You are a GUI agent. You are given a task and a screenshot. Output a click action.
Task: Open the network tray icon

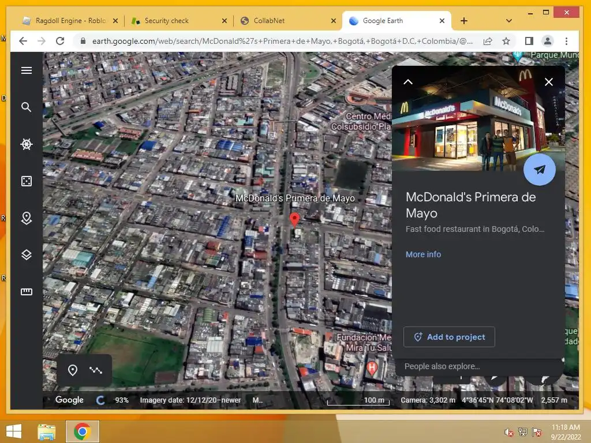[522, 432]
